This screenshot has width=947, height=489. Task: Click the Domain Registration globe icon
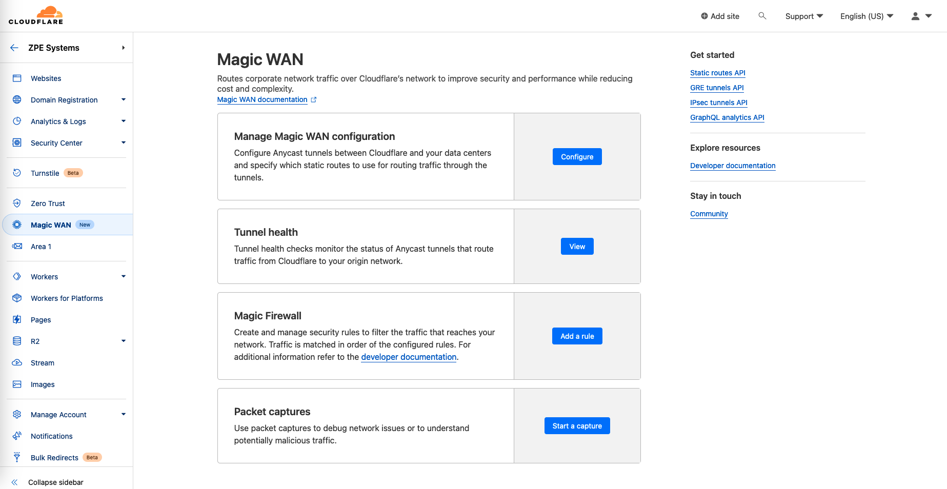coord(17,100)
